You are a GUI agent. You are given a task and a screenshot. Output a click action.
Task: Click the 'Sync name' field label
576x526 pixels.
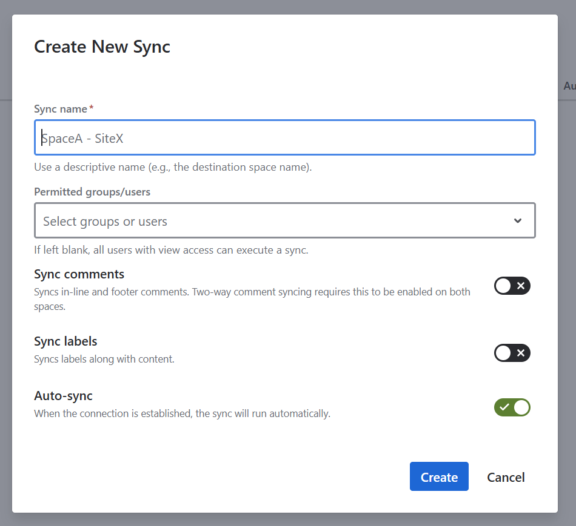tap(61, 109)
